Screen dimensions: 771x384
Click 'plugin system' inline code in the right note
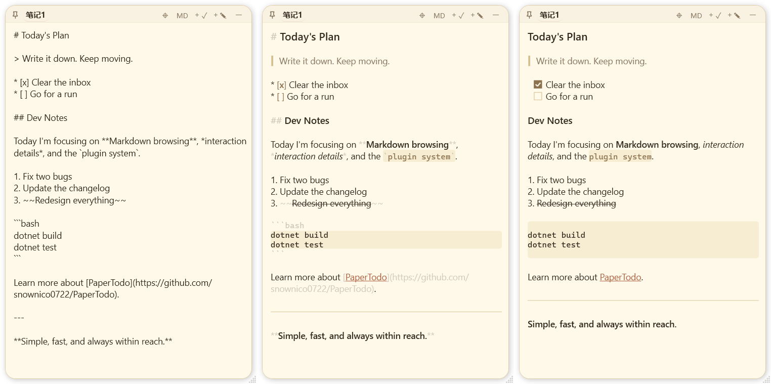[x=620, y=157]
